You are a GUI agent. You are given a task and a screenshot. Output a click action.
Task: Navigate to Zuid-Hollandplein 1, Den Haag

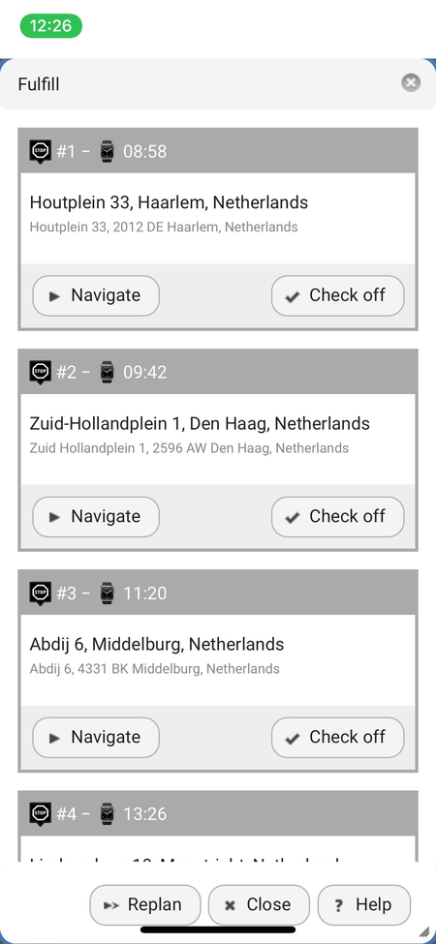pos(96,517)
